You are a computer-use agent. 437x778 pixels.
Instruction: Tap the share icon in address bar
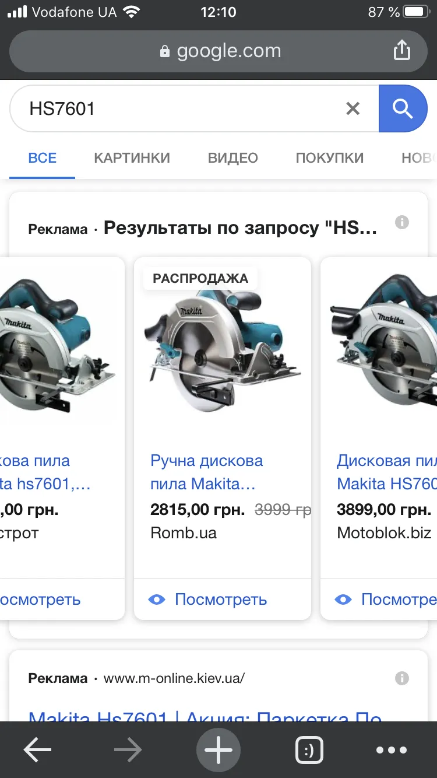tap(402, 51)
